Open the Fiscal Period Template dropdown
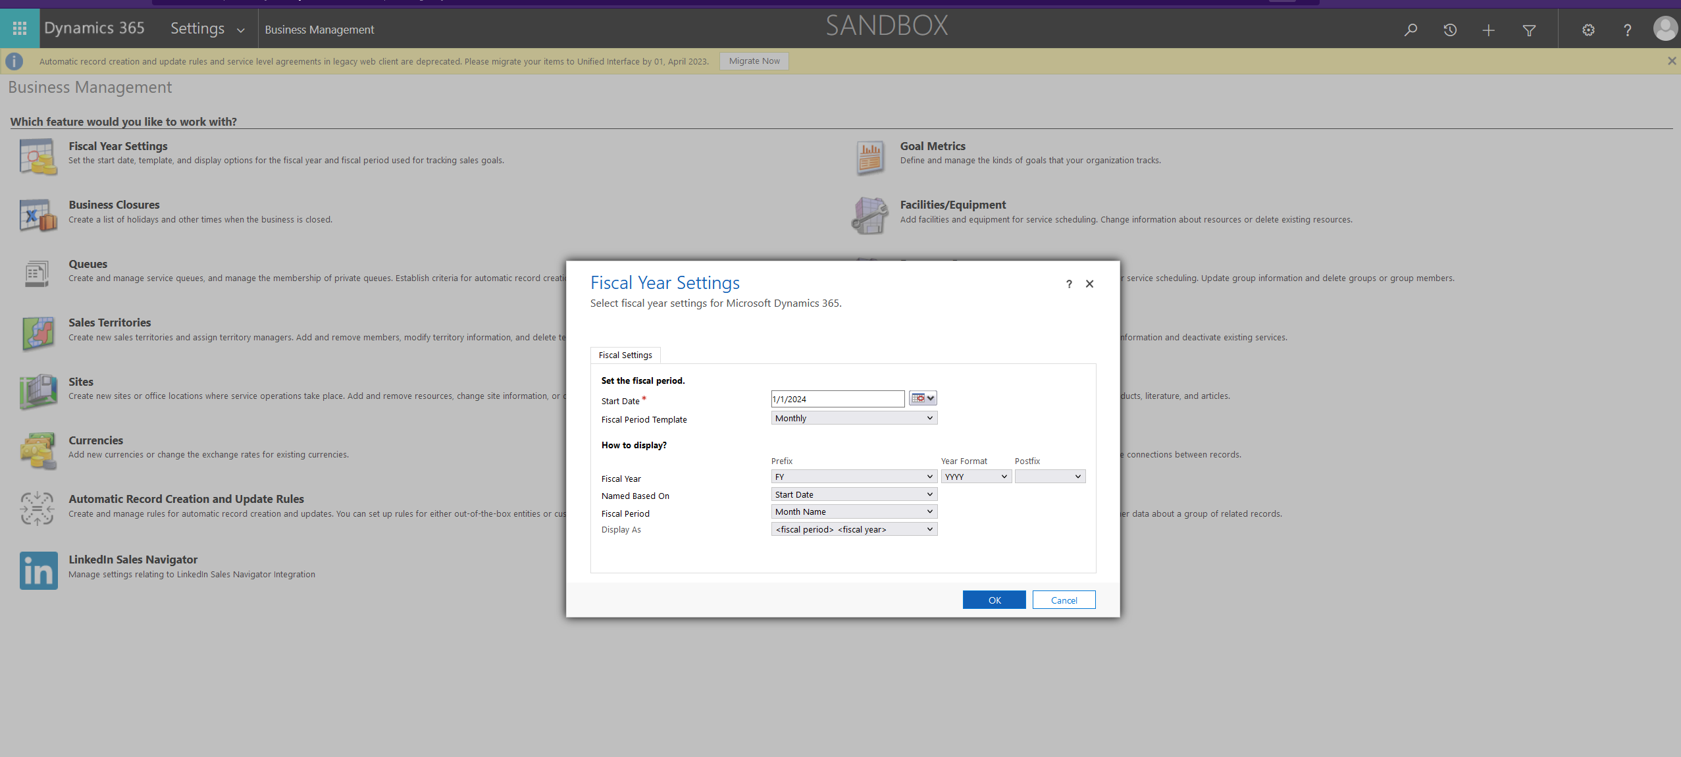 coord(854,418)
